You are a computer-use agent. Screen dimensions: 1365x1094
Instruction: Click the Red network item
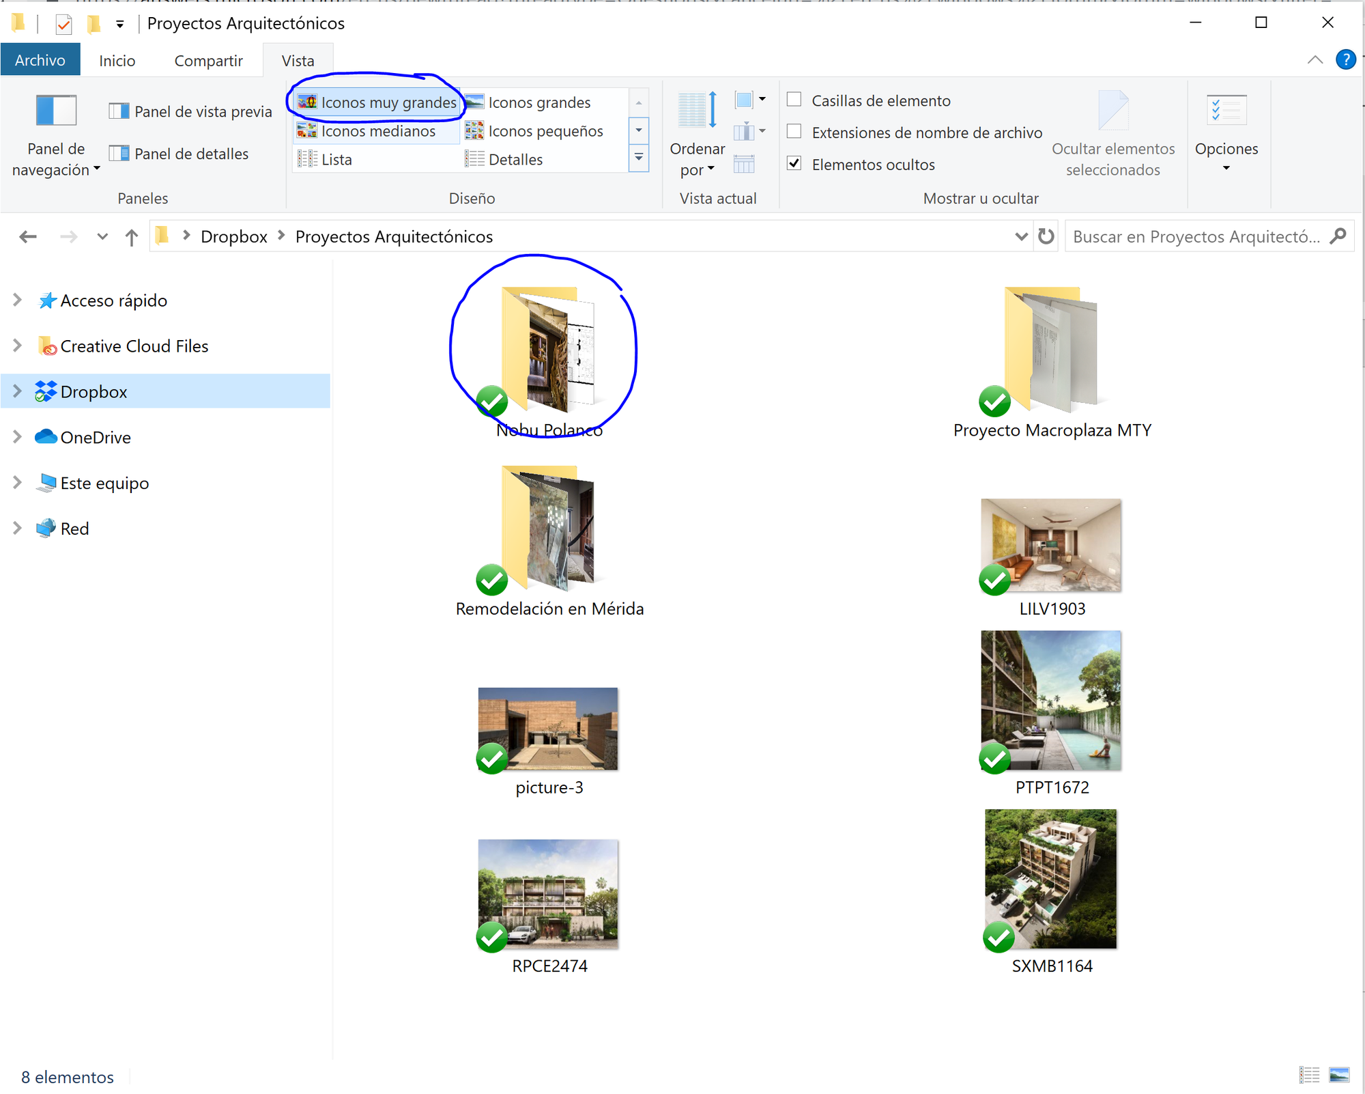click(74, 529)
